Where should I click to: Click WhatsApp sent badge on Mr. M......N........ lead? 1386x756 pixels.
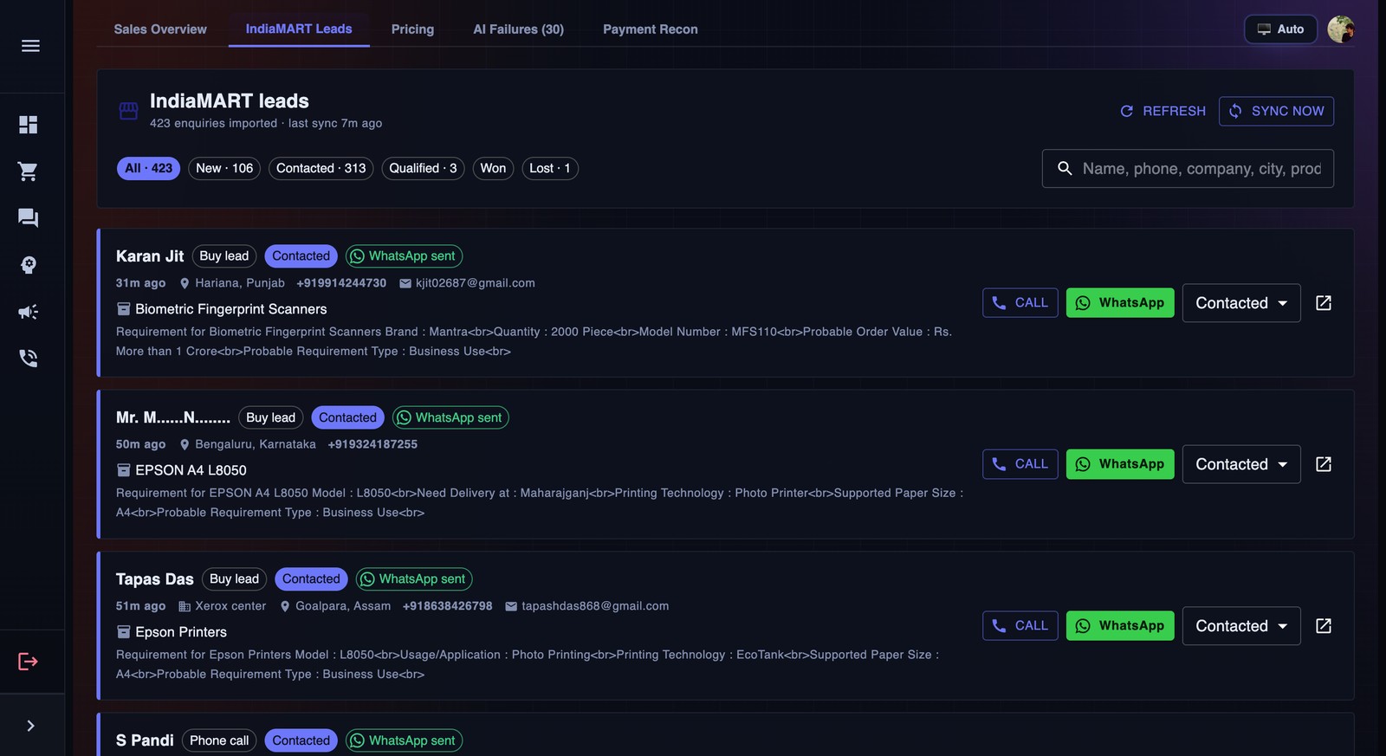pos(450,417)
